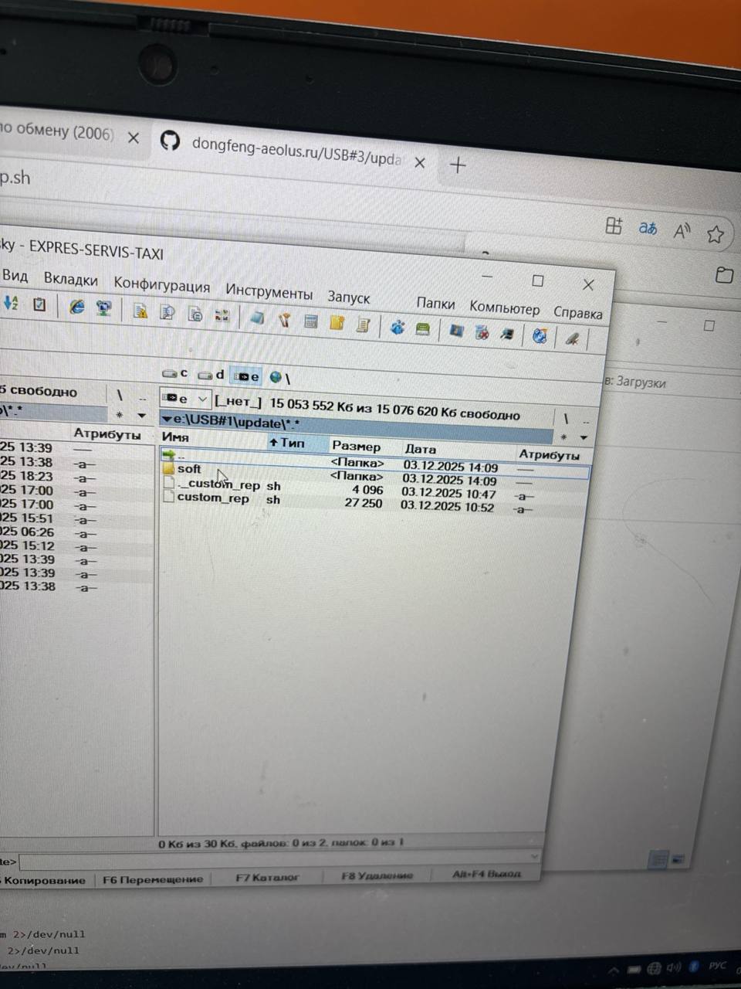This screenshot has width=741, height=989.
Task: Select drive d button
Action: (211, 375)
